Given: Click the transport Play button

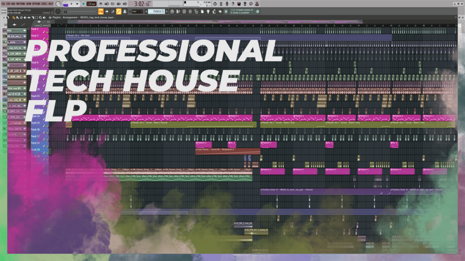Looking at the screenshot, I should (x=71, y=4).
